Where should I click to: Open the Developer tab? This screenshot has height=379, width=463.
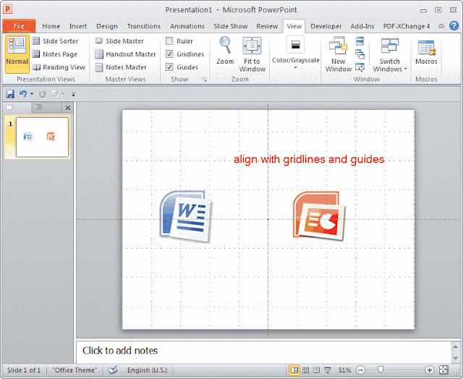pyautogui.click(x=326, y=26)
